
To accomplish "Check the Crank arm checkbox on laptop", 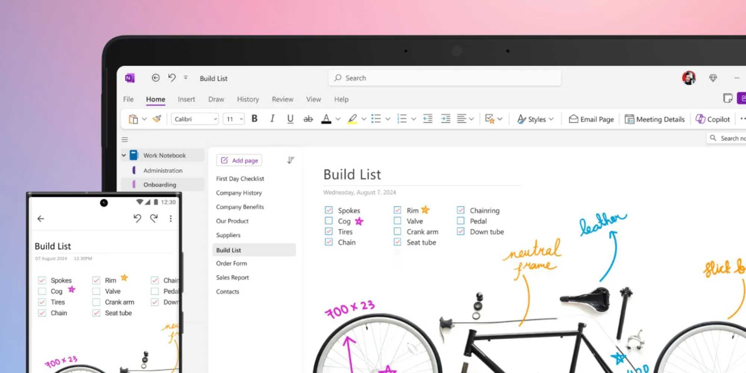I will click(397, 231).
